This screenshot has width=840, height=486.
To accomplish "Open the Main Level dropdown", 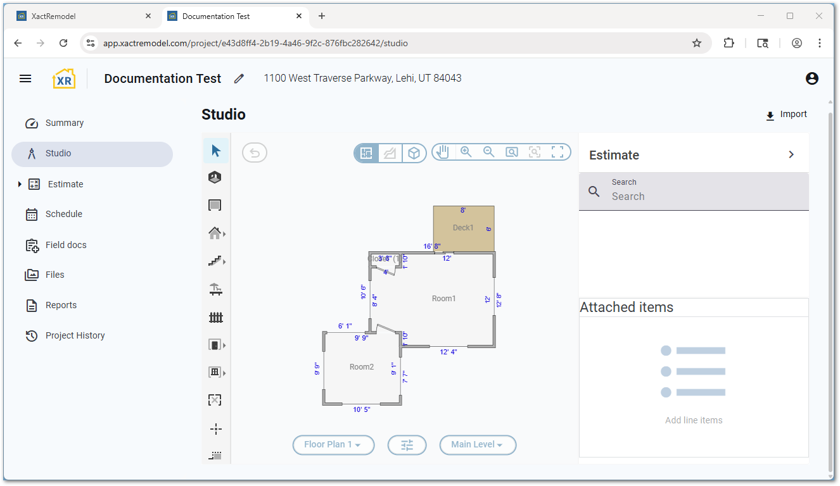I will [x=477, y=445].
